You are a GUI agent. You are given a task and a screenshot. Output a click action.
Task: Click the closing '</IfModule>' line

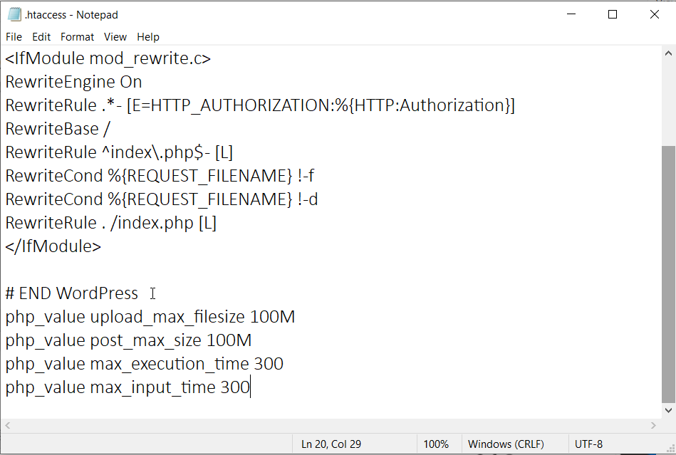tap(53, 246)
